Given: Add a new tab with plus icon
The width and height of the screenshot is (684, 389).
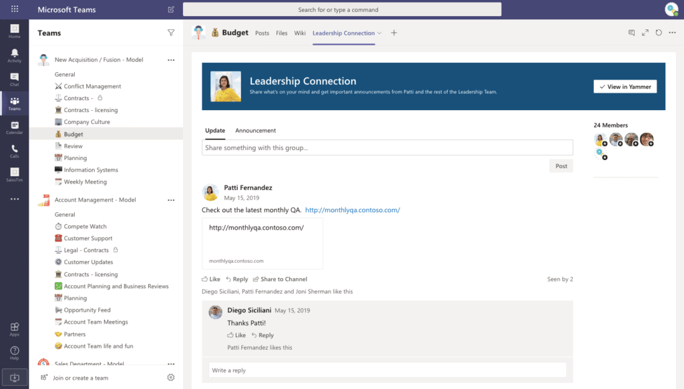Looking at the screenshot, I should pos(394,33).
